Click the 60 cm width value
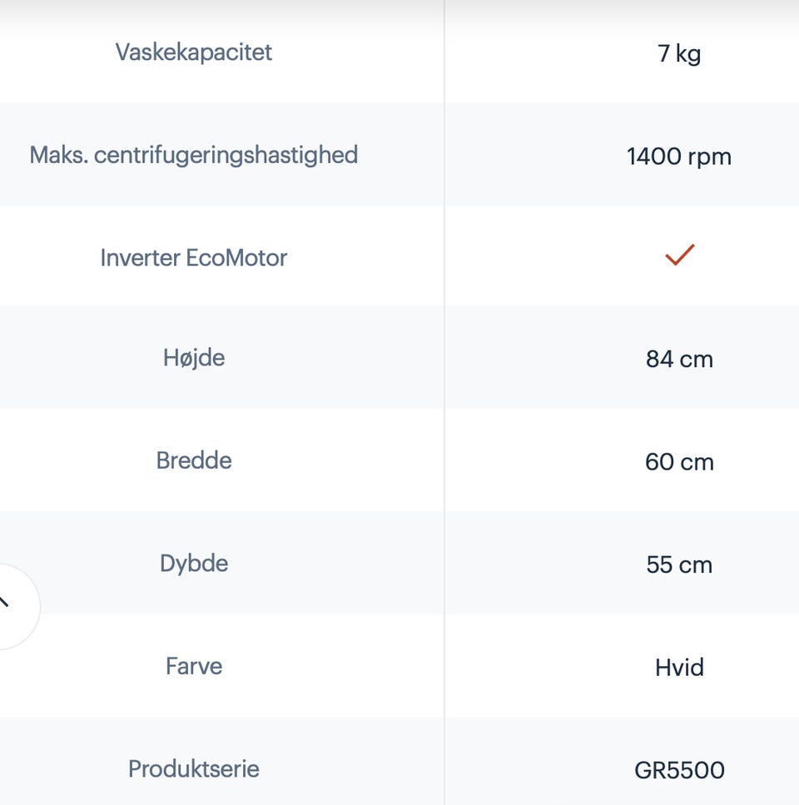The width and height of the screenshot is (799, 805). click(679, 461)
